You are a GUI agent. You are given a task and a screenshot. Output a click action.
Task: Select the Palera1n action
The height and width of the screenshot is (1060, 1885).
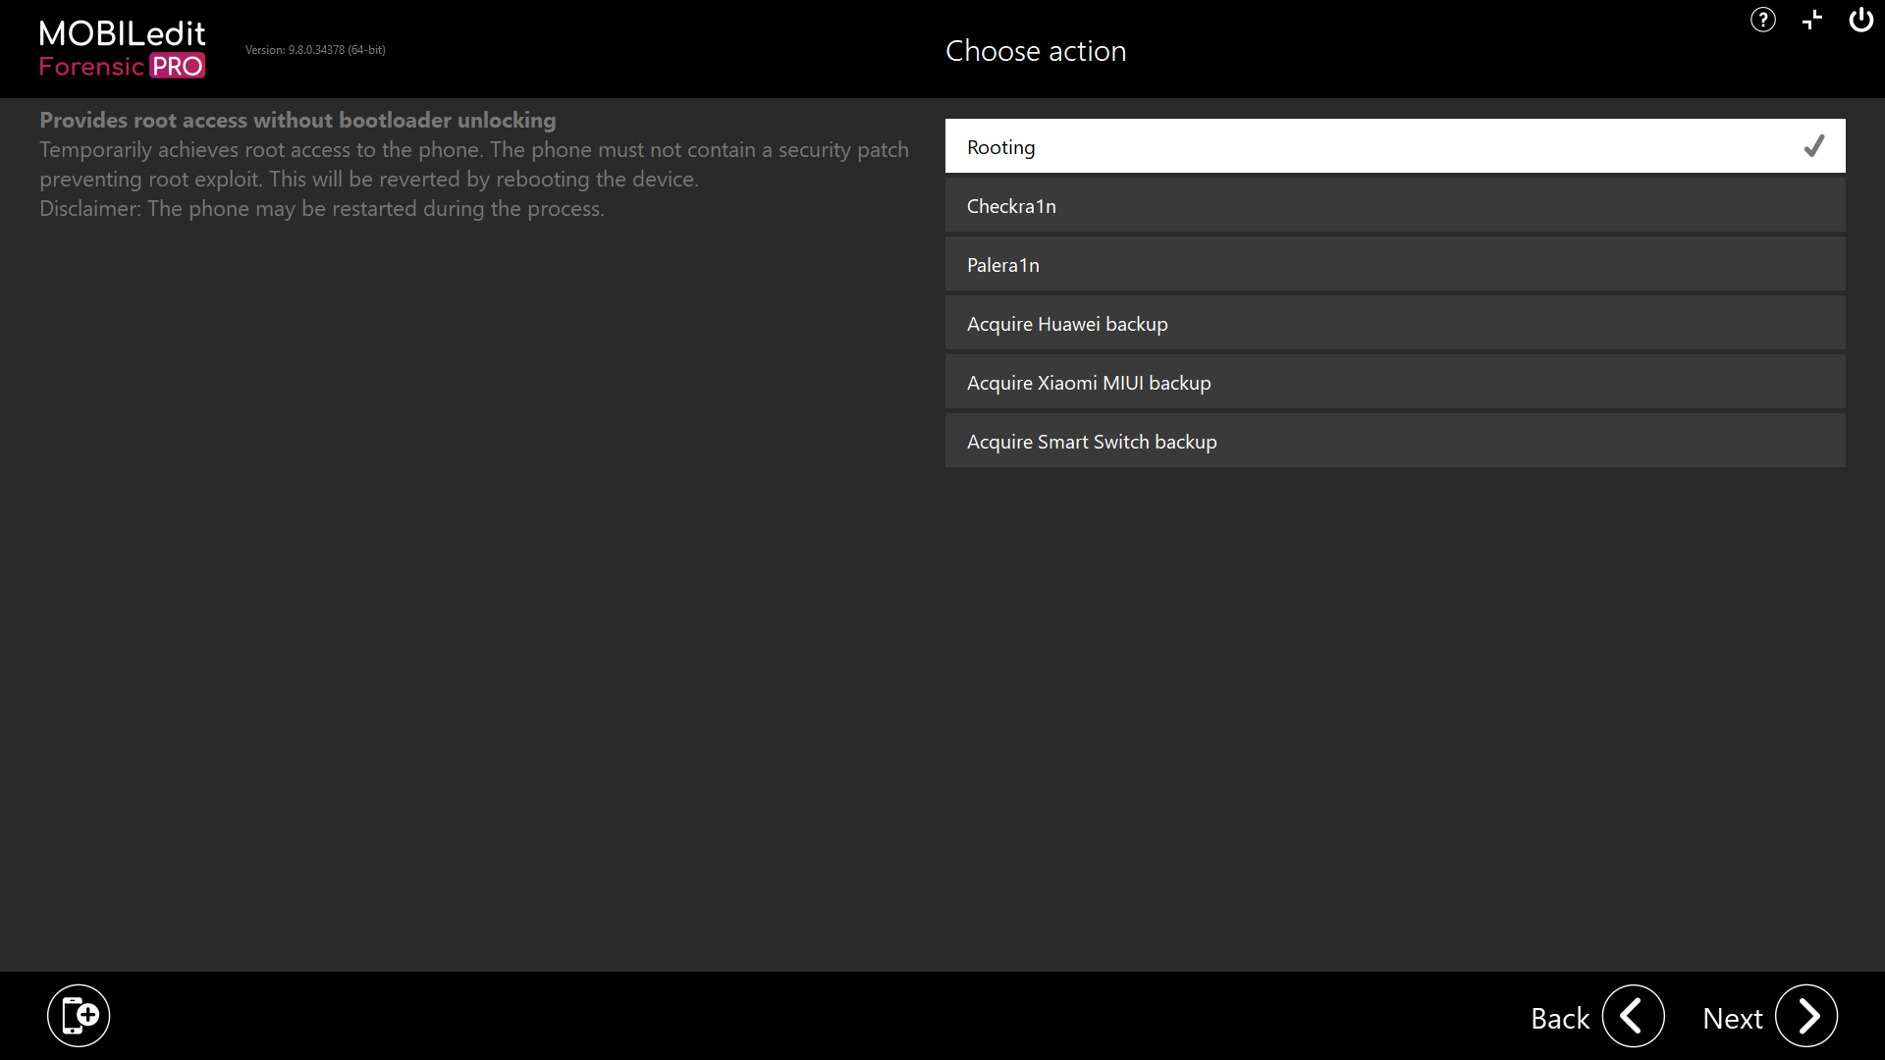[1395, 264]
